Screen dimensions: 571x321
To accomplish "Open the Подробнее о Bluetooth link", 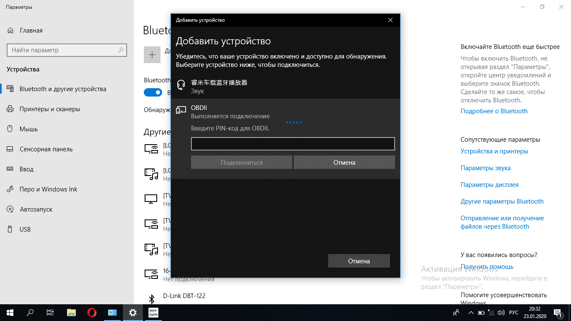I will tap(494, 111).
